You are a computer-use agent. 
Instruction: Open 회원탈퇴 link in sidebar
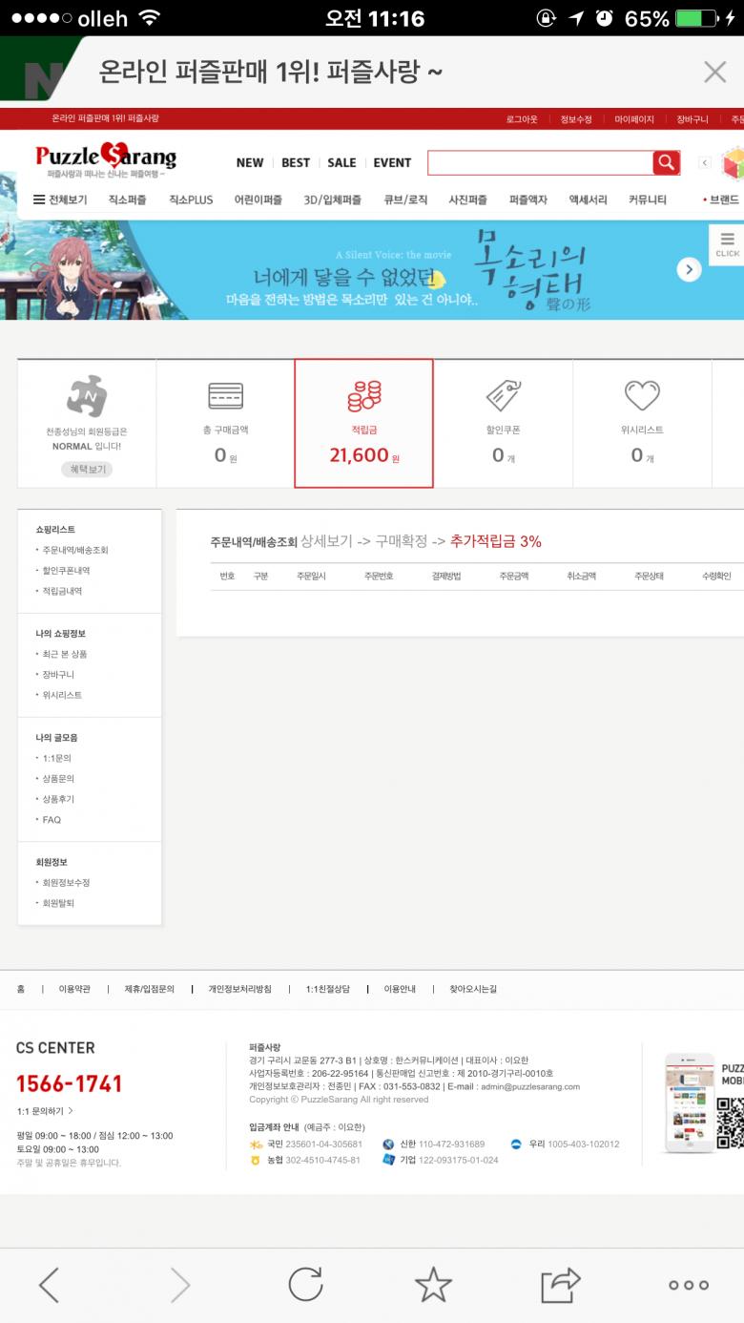click(58, 902)
